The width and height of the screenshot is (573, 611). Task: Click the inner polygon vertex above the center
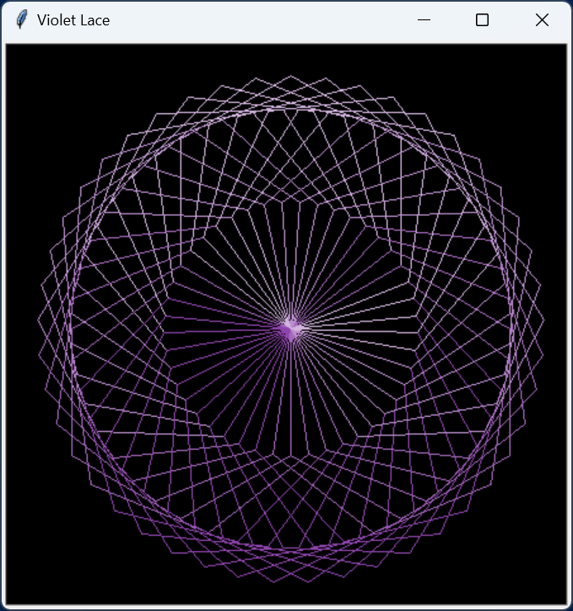coord(291,202)
